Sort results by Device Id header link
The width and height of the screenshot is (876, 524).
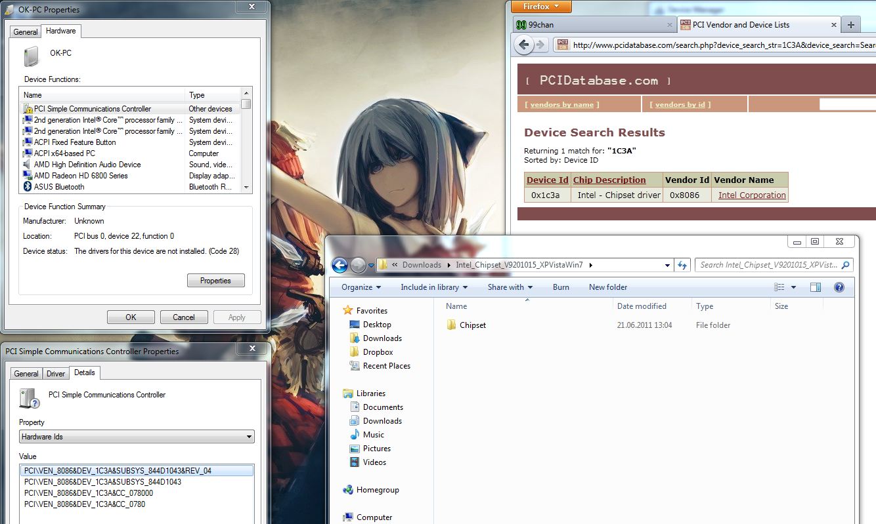click(x=548, y=180)
